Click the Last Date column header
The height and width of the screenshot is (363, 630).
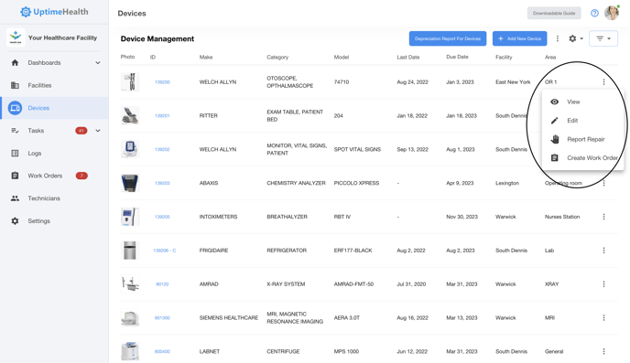pos(408,57)
